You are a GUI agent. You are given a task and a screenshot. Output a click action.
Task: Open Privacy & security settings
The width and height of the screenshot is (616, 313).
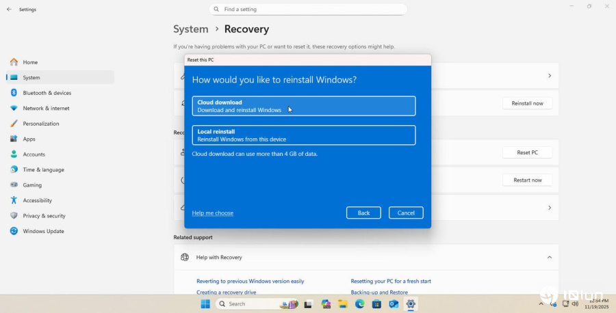pos(44,216)
